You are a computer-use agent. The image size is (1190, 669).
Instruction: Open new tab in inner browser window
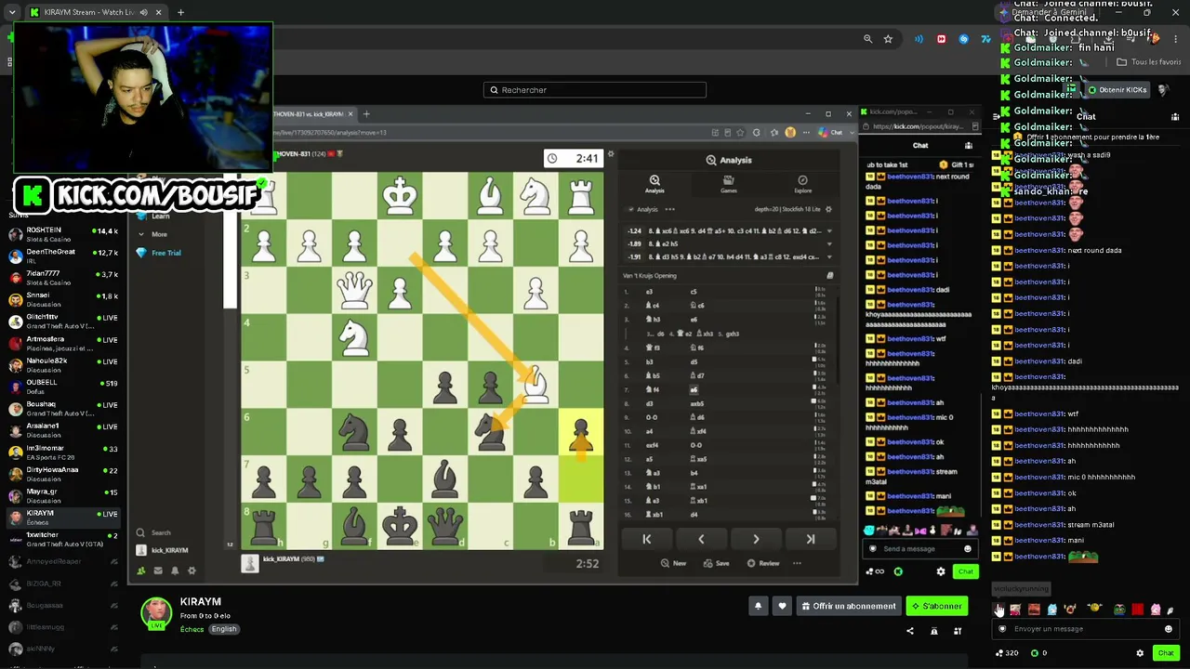click(366, 114)
